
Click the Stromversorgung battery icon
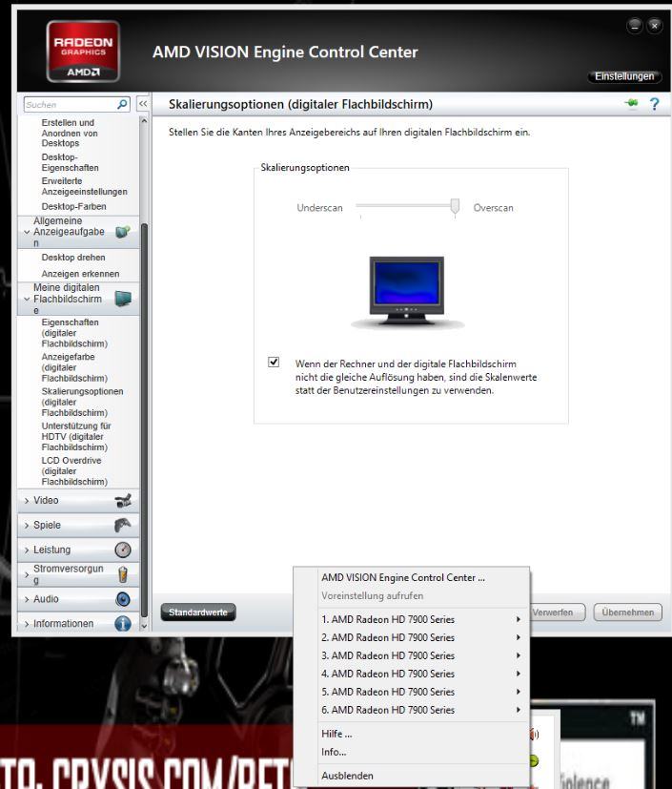coord(123,574)
